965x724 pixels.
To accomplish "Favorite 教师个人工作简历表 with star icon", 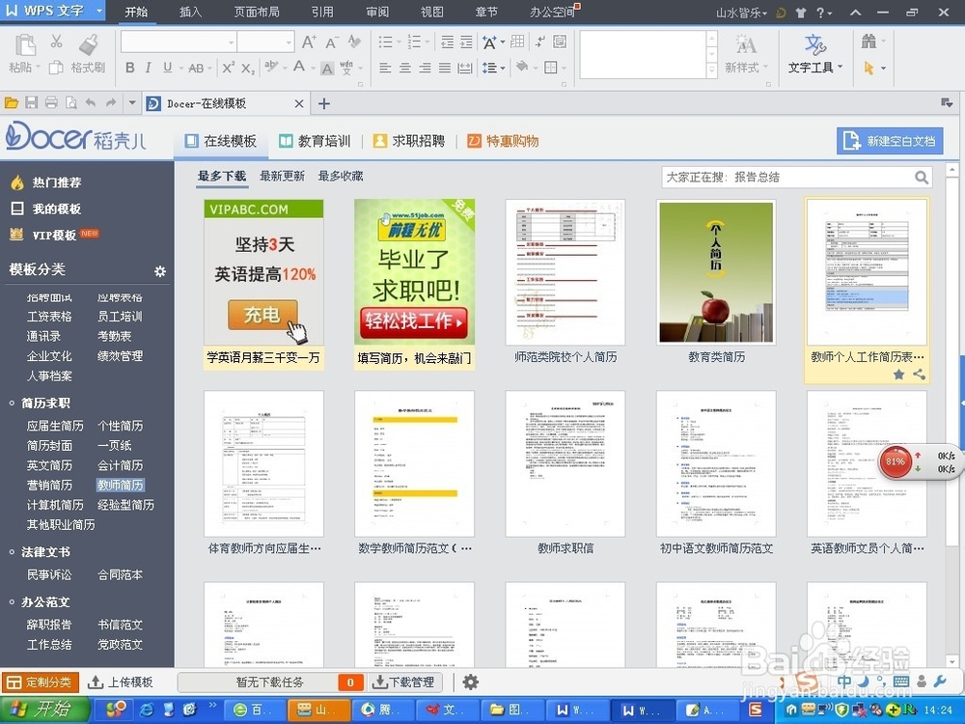I will click(898, 374).
